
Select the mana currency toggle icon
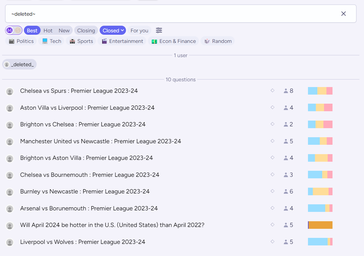(10, 30)
